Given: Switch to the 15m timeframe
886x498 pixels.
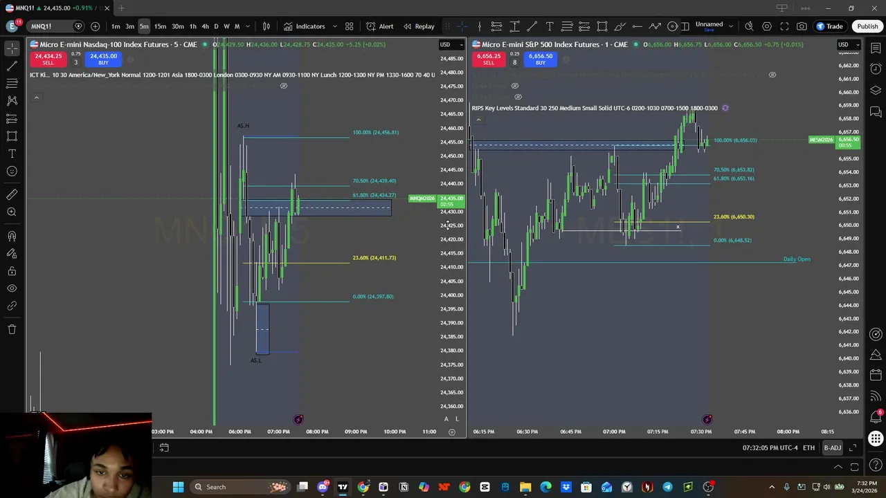Looking at the screenshot, I should click(x=160, y=26).
